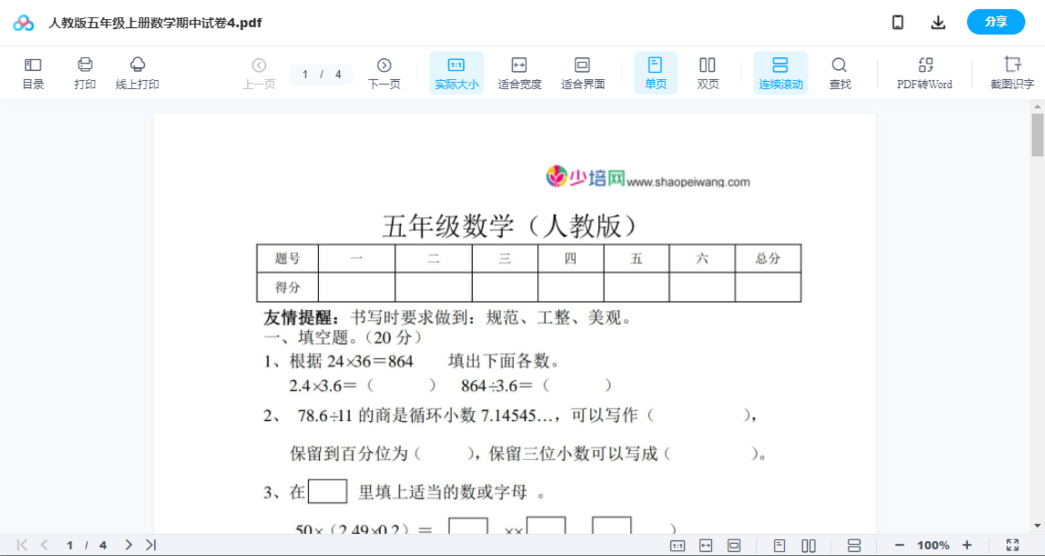Image resolution: width=1045 pixels, height=556 pixels.
Task: Switch to 单页 single page layout
Action: tap(655, 73)
